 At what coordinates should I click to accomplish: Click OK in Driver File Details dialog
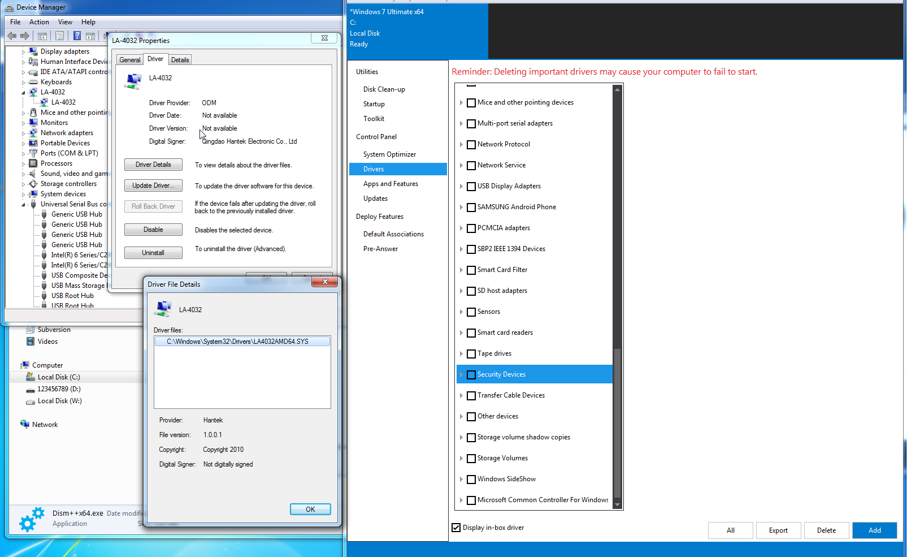click(x=310, y=509)
